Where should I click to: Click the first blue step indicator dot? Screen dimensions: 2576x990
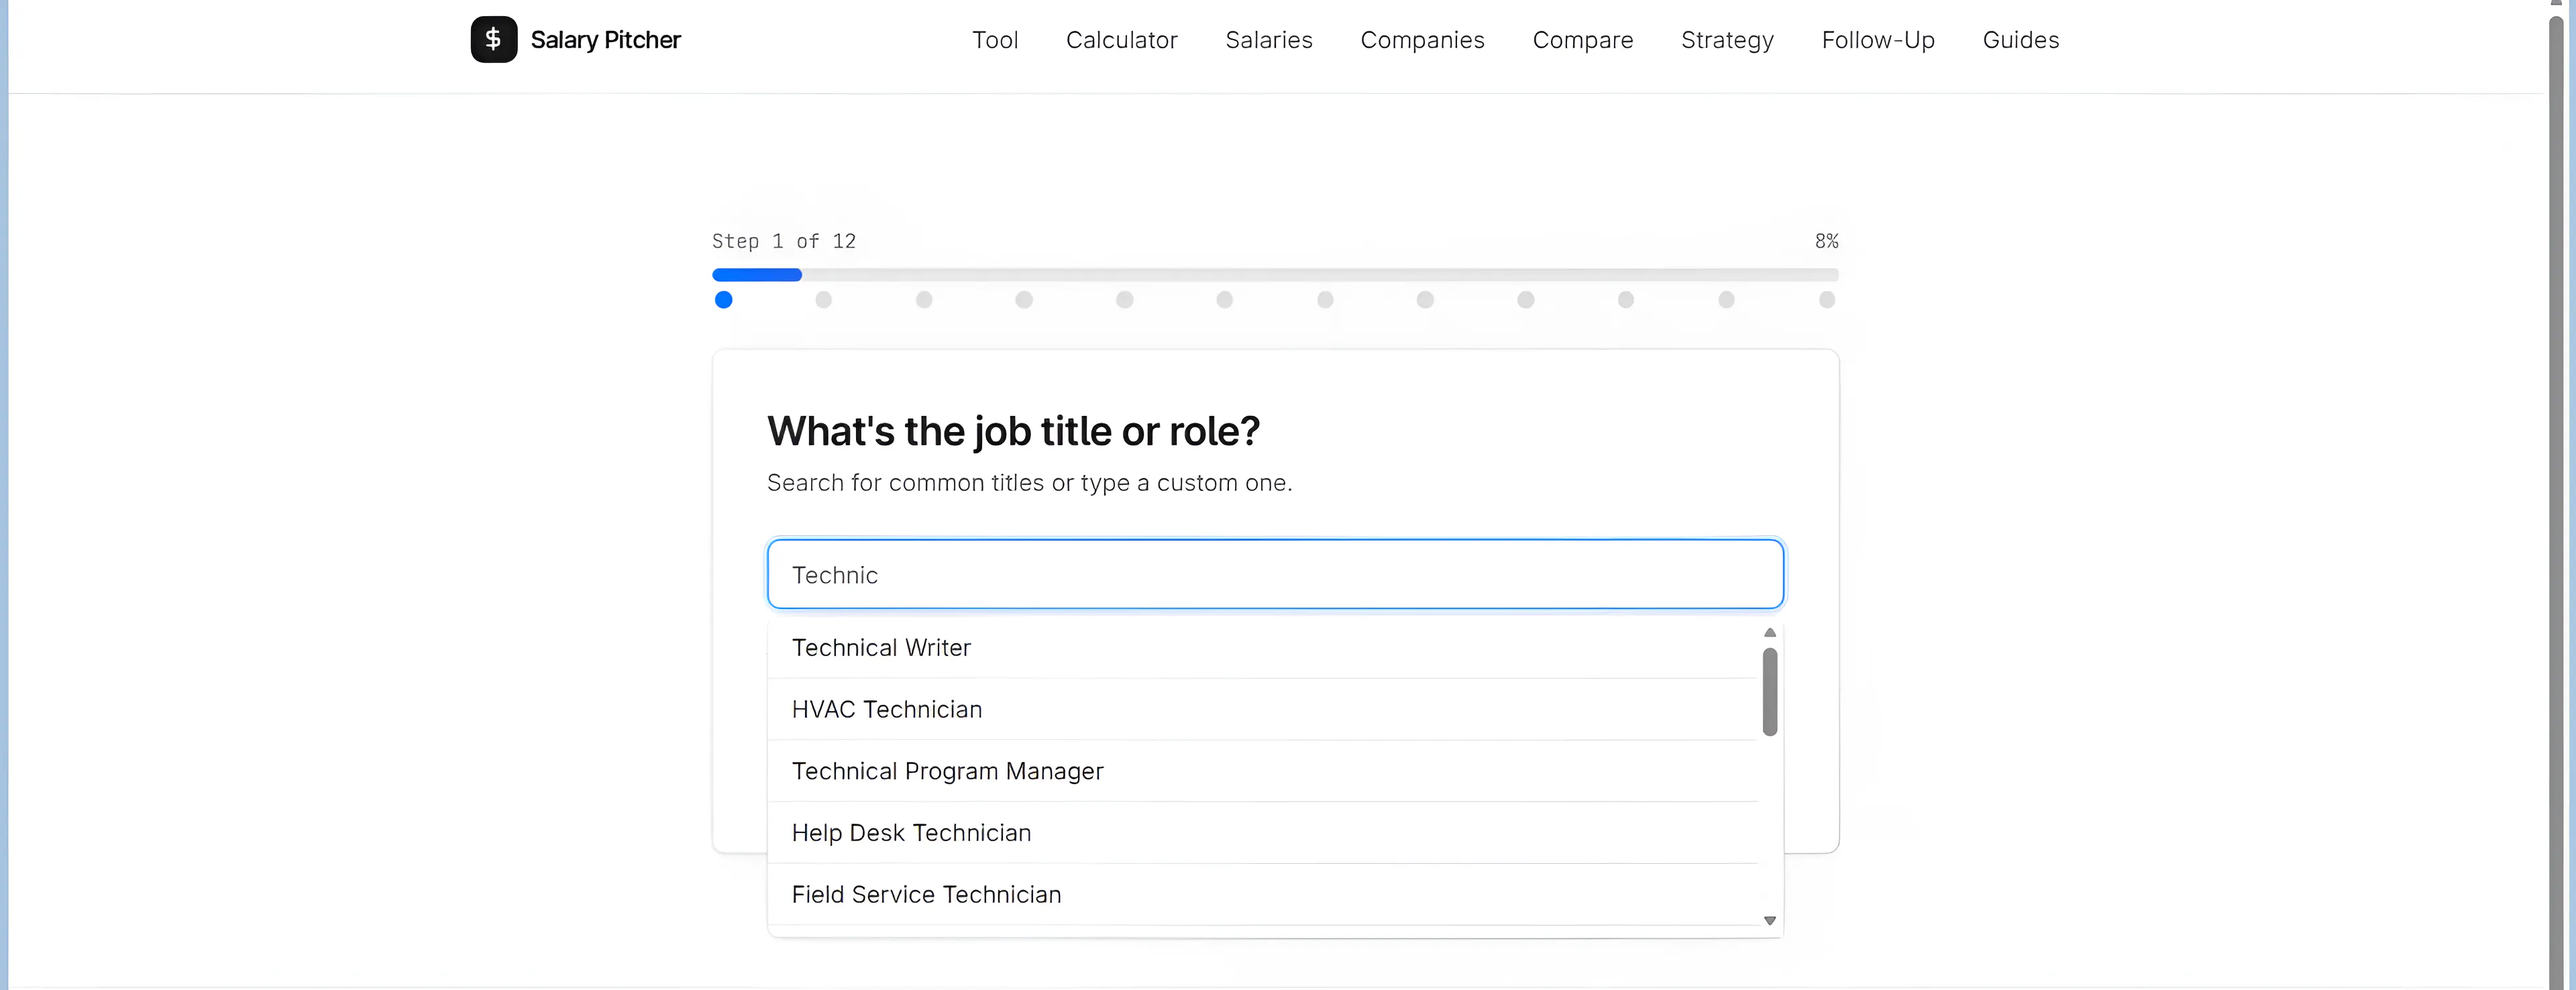tap(723, 300)
